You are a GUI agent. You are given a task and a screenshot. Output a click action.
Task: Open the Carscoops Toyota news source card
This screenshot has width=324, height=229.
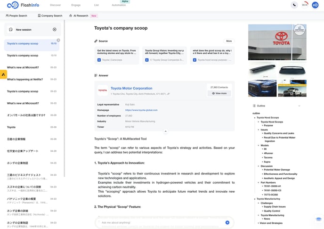tap(117, 56)
